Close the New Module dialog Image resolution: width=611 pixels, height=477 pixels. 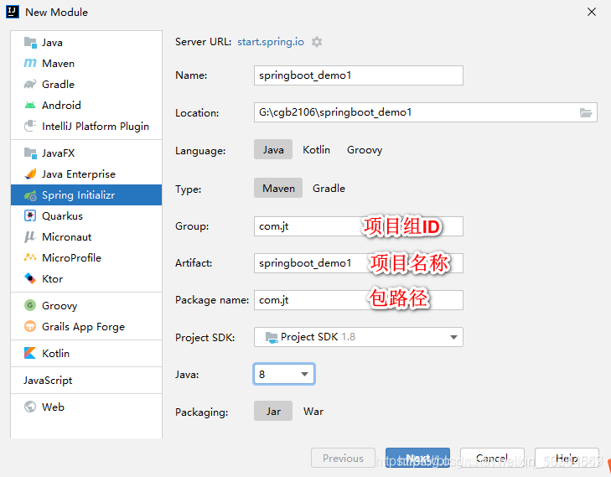(592, 12)
